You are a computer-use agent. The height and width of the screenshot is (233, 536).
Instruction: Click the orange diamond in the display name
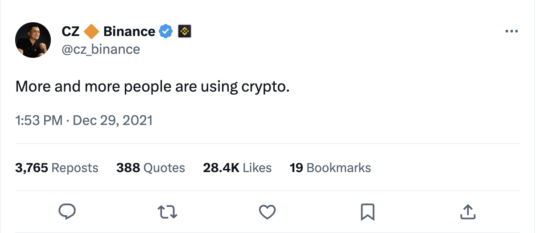pos(91,32)
